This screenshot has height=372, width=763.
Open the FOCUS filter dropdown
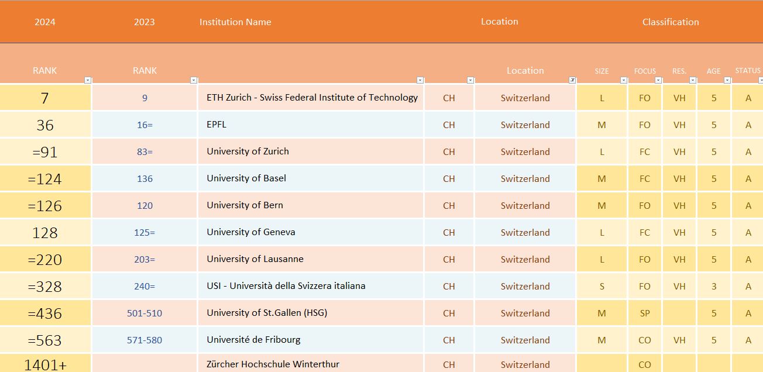[x=658, y=80]
